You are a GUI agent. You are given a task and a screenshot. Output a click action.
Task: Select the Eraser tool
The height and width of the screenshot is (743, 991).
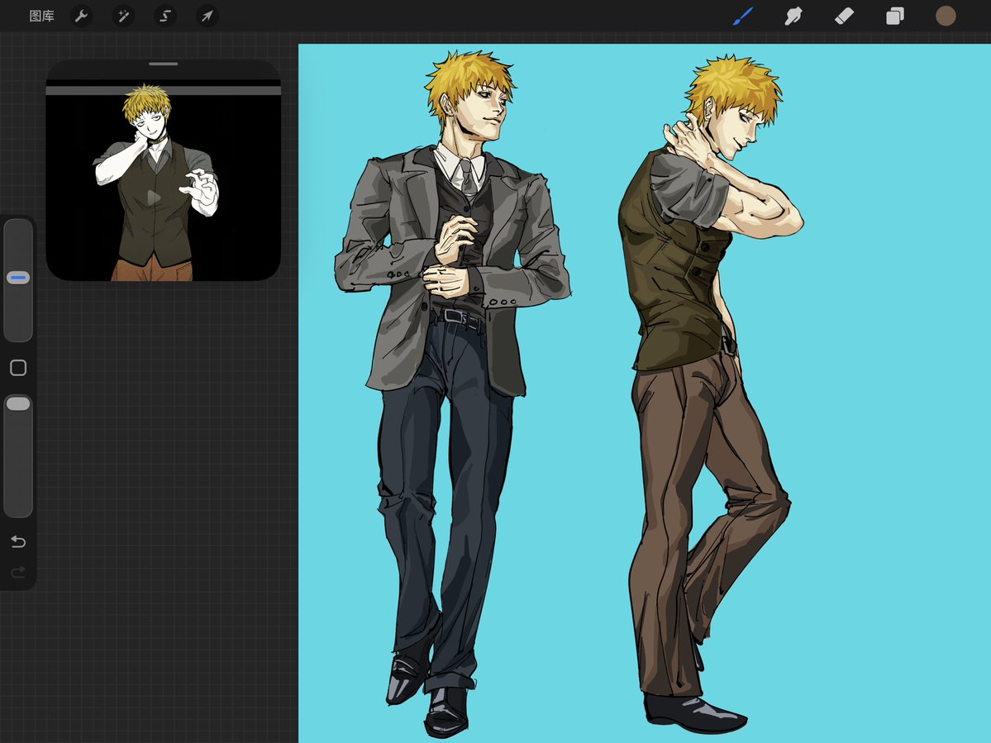pos(845,16)
